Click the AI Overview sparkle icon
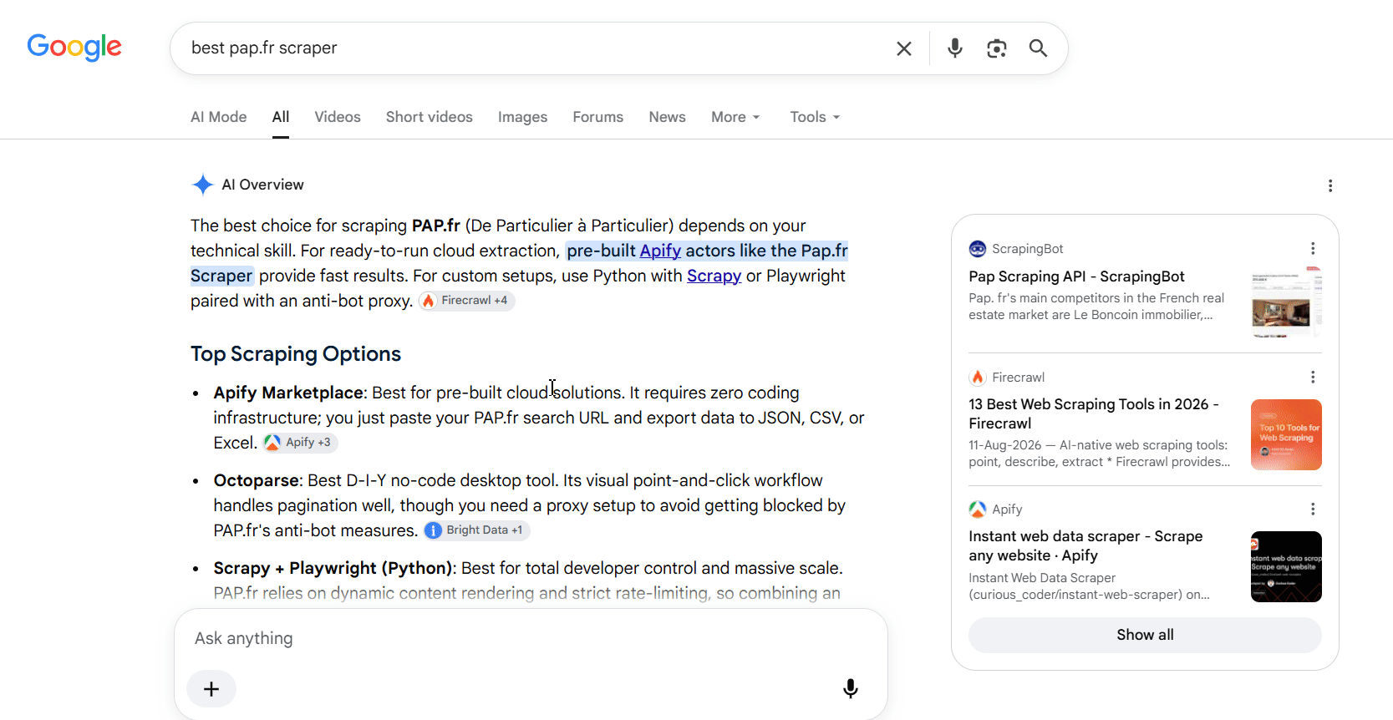 click(203, 185)
